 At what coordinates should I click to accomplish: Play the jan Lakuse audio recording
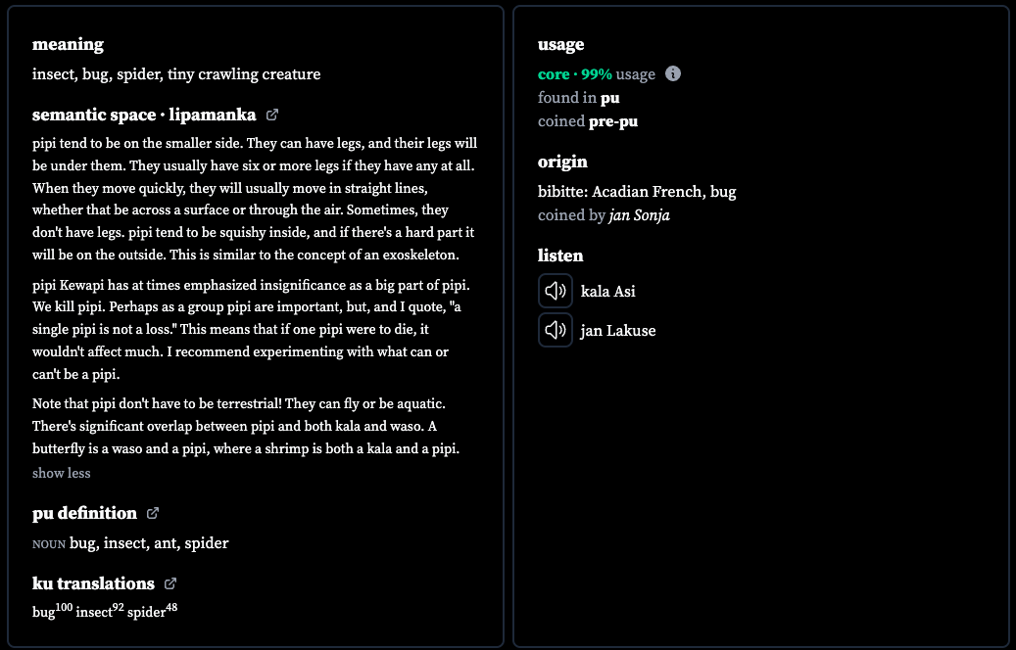click(x=556, y=330)
